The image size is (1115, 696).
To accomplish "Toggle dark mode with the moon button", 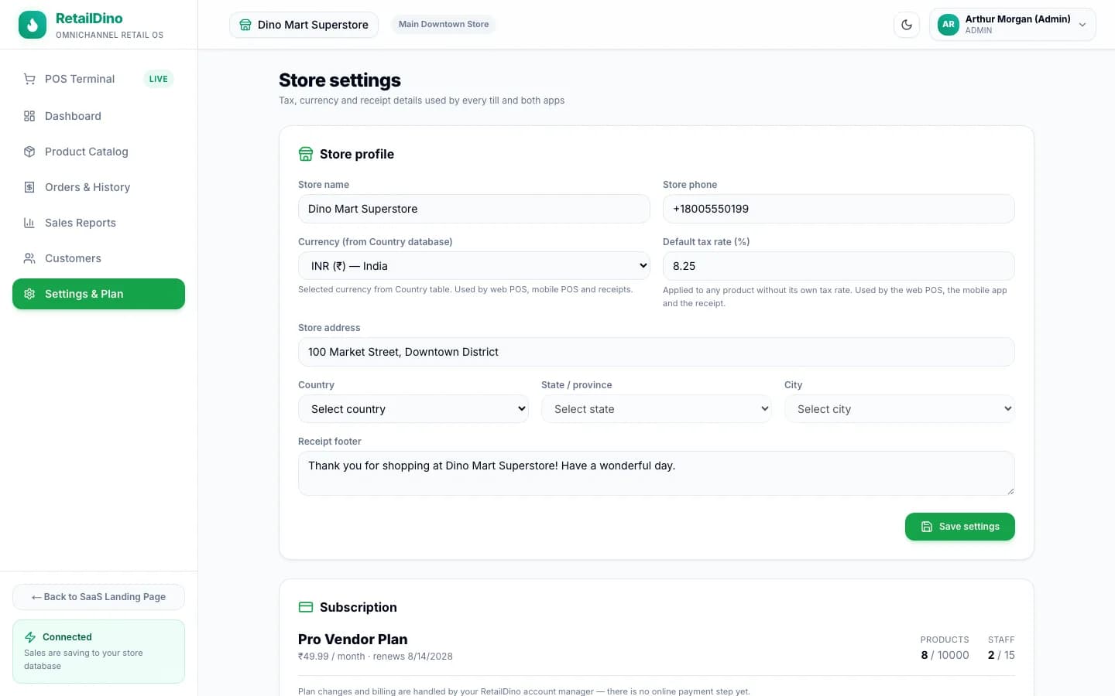I will tap(907, 25).
